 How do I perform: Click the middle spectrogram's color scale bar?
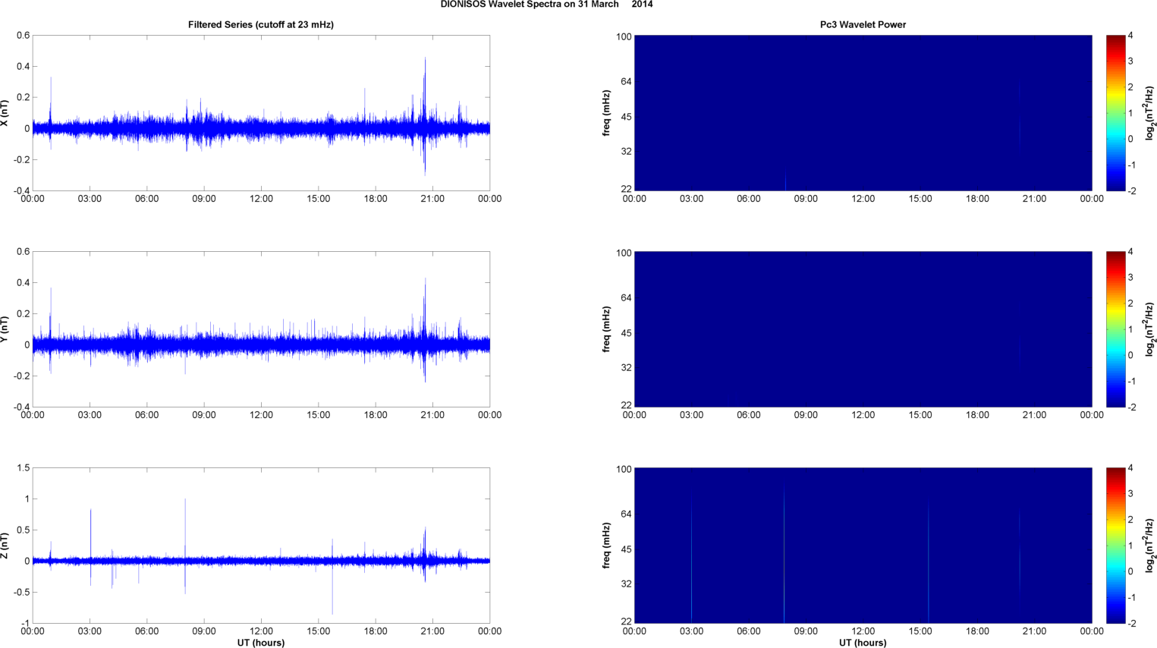coord(1115,329)
